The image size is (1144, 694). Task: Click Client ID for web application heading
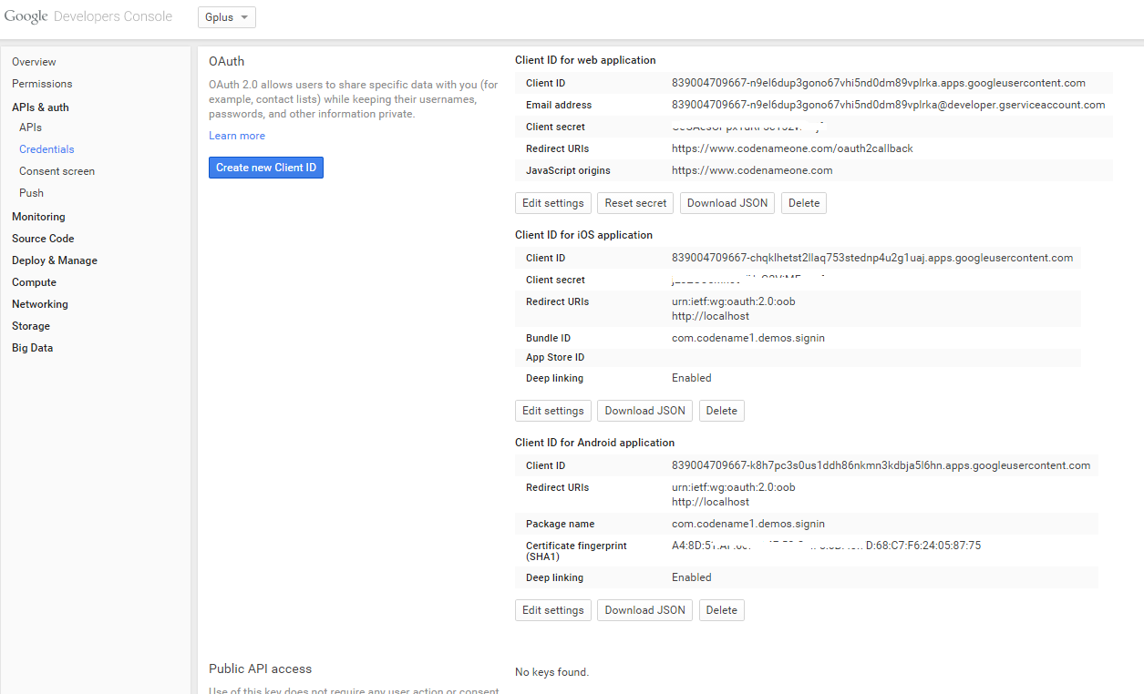point(585,60)
